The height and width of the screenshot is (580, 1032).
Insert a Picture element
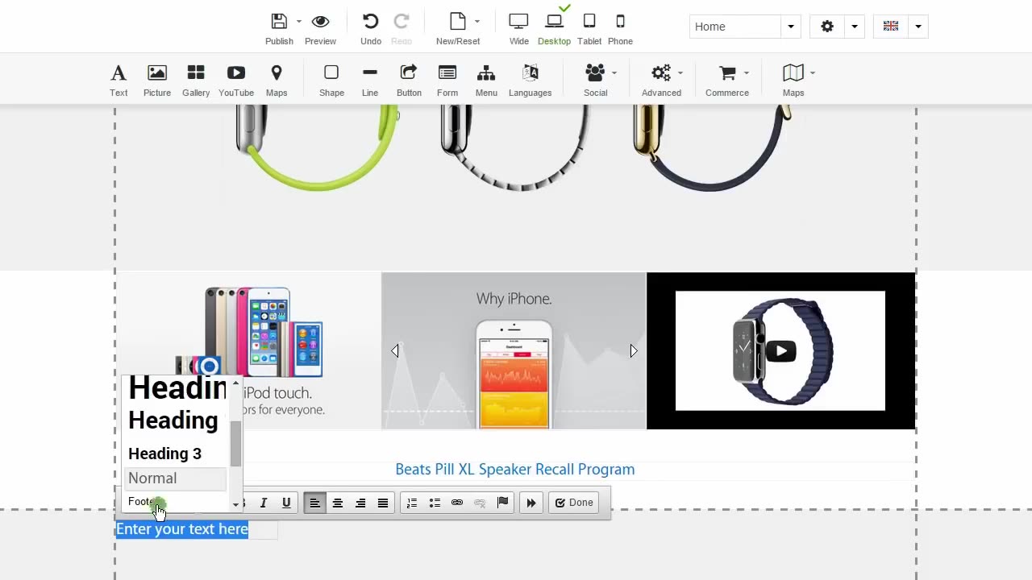(156, 73)
